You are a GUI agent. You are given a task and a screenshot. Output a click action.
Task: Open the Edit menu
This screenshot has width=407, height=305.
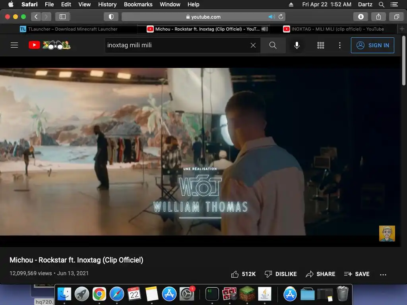tap(66, 4)
